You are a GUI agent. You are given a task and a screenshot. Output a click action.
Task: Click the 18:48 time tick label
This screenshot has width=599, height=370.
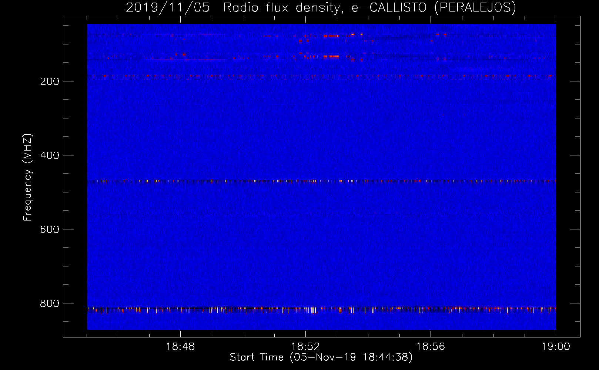tap(180, 347)
